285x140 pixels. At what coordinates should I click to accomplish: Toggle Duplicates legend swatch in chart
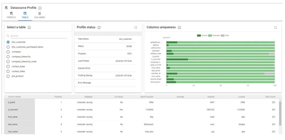(x=210, y=36)
